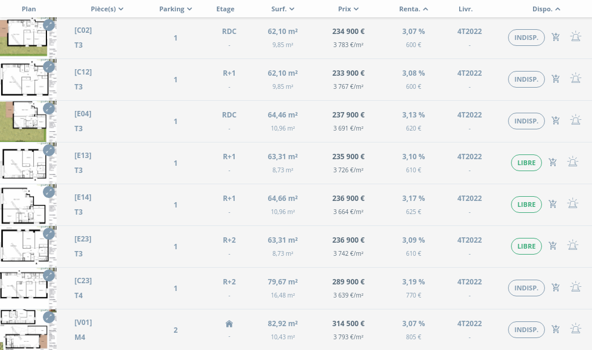Screen dimensions: 592x350
Task: Sort by Renta. column header
Action: (x=413, y=9)
